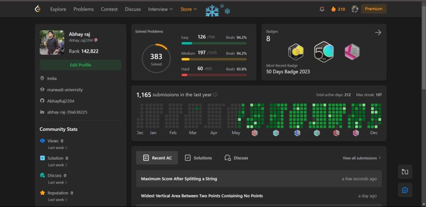Switch to the Solutions tab
The height and width of the screenshot is (207, 426).
pyautogui.click(x=198, y=158)
